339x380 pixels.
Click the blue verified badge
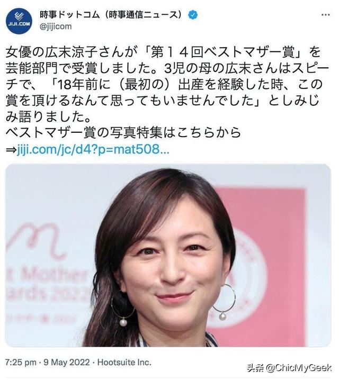pos(193,15)
